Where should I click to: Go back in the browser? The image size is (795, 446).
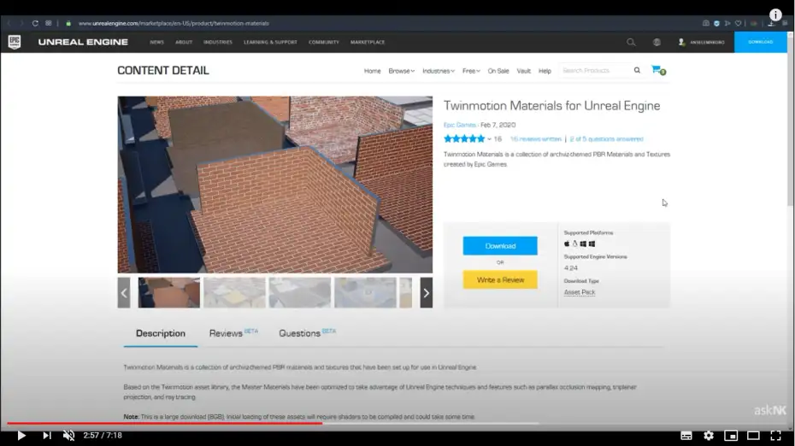point(9,23)
